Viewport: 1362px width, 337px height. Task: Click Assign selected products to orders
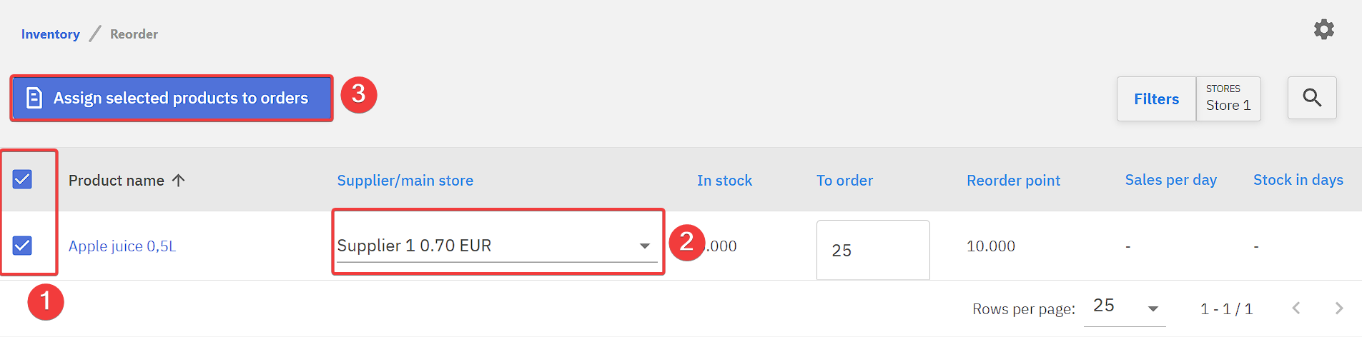point(180,98)
